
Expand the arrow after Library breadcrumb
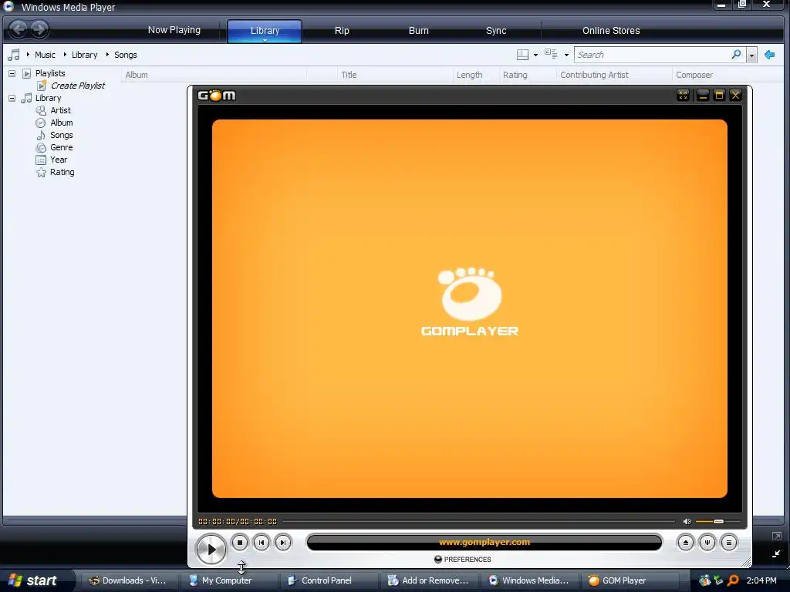click(x=106, y=55)
